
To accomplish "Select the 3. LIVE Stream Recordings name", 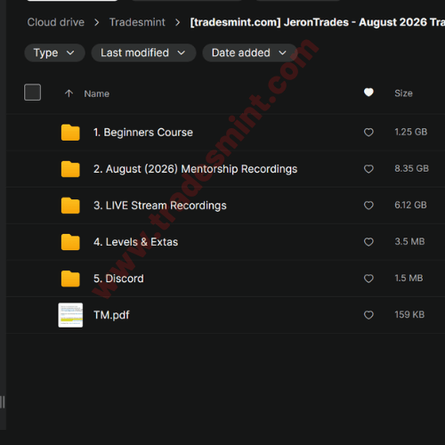I will pos(160,206).
